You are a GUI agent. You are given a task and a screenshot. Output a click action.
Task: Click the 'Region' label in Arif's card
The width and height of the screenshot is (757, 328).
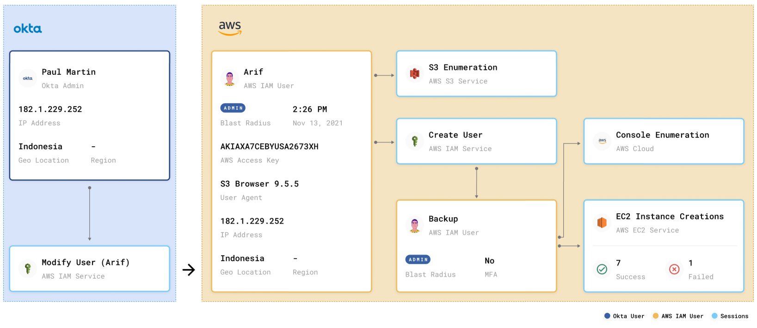(305, 273)
